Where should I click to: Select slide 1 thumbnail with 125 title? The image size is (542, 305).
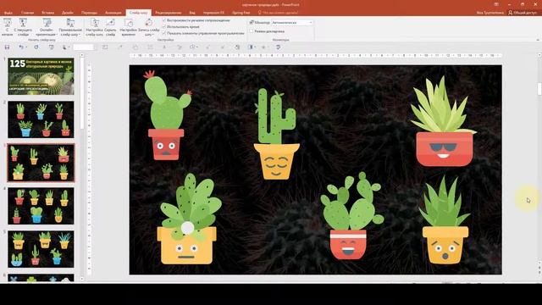tap(41, 76)
